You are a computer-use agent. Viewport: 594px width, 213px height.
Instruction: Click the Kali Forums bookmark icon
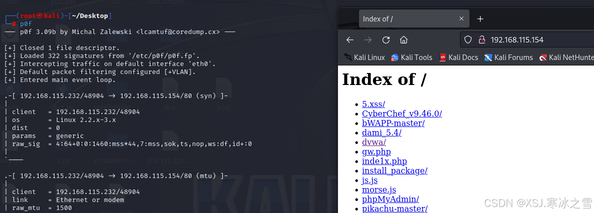click(x=488, y=57)
